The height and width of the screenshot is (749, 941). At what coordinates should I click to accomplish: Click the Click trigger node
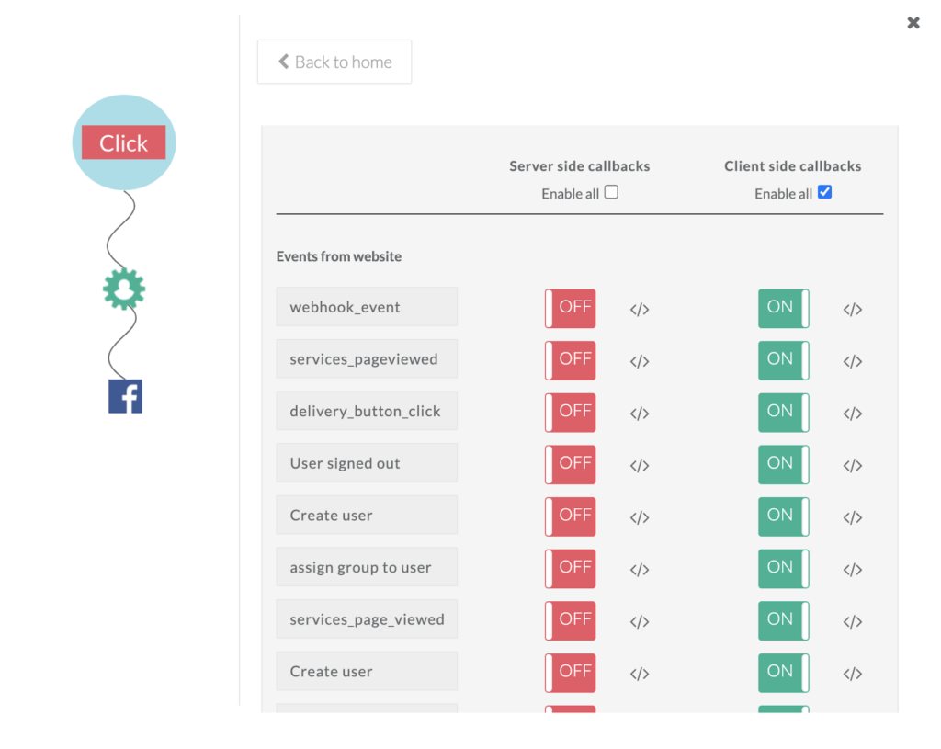(x=123, y=142)
